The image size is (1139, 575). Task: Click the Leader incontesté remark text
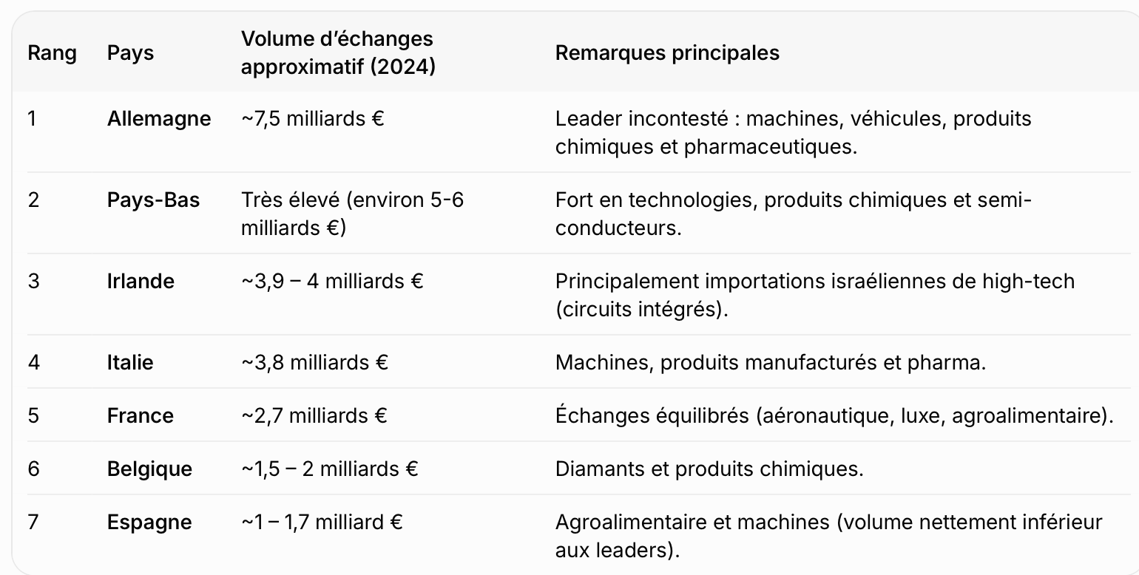tap(793, 132)
